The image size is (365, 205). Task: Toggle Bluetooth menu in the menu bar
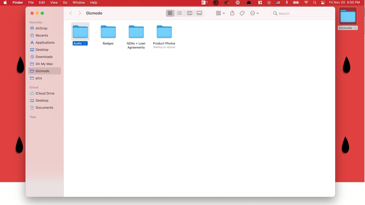[287, 3]
